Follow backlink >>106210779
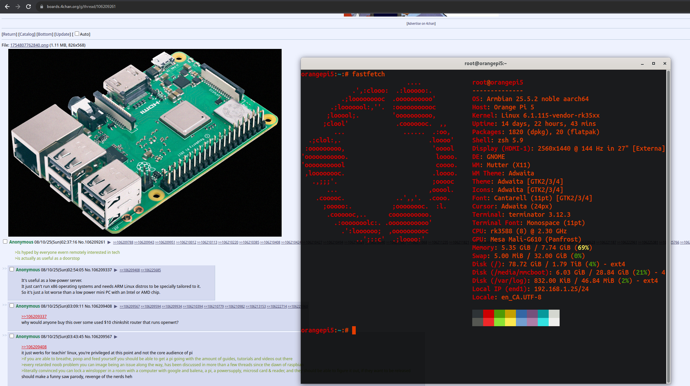Viewport: 690px width, 386px height. [214, 307]
